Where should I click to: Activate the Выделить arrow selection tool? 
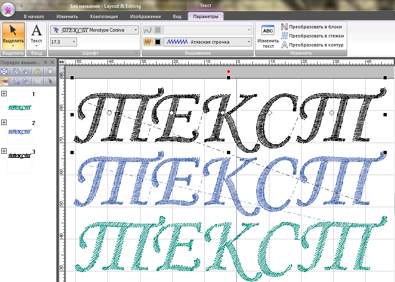click(13, 30)
